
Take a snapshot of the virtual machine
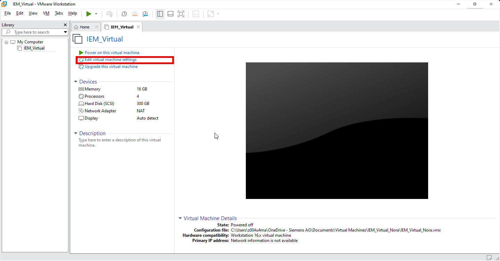click(x=124, y=14)
